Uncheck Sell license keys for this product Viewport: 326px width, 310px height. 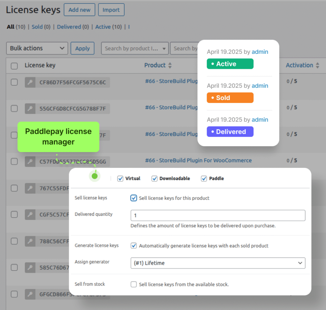click(134, 198)
